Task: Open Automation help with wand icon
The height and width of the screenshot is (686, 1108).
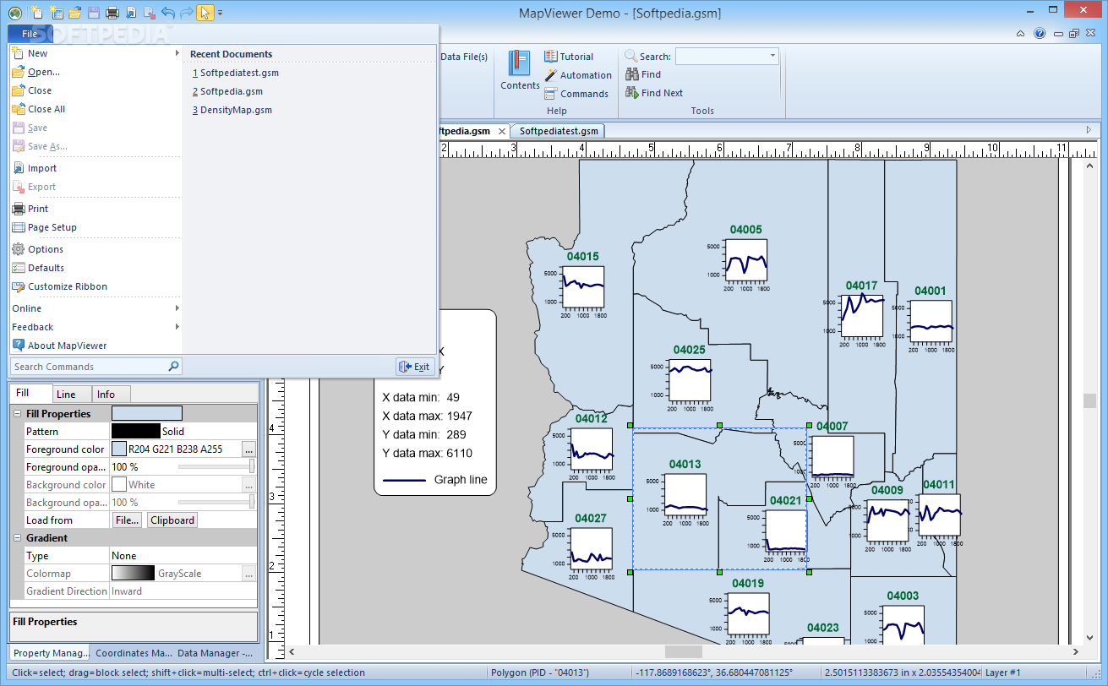Action: click(x=578, y=75)
